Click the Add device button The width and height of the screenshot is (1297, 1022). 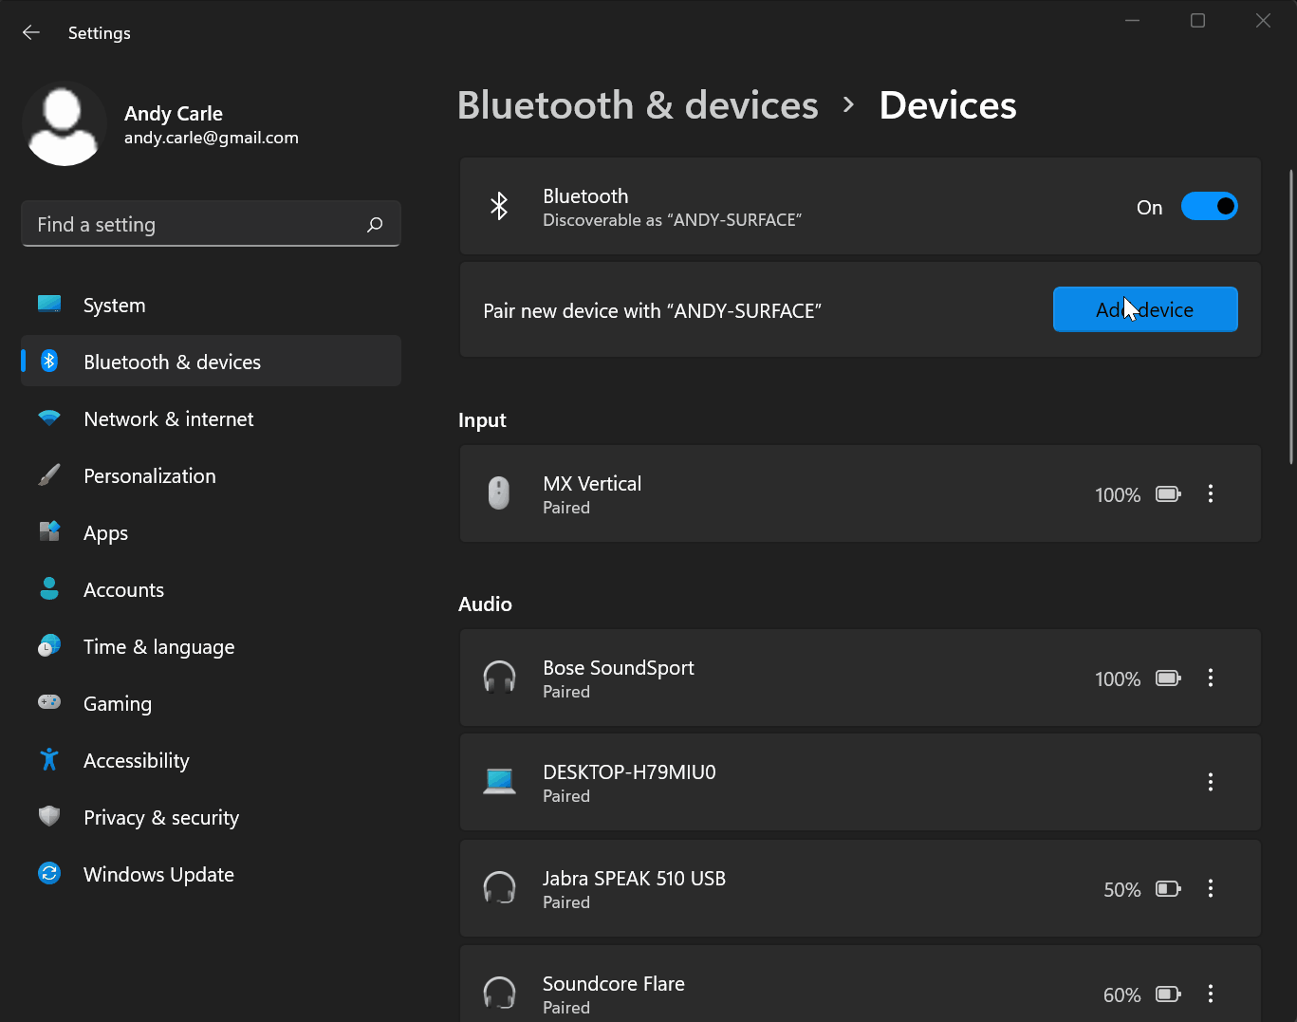click(1145, 308)
